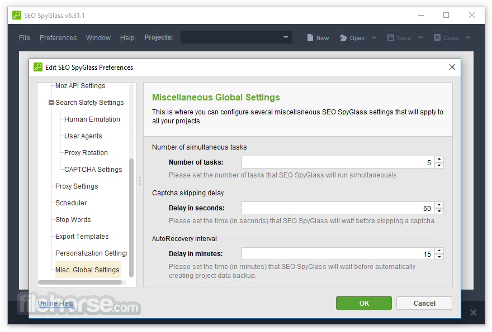Select Proxy Settings in the tree
This screenshot has height=332, width=492.
coord(77,186)
